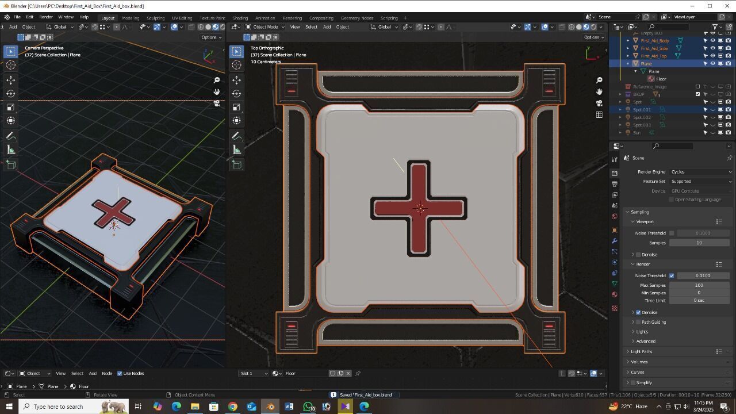Open the Tool properties tab
Screen dimensions: 736x414
pos(615,159)
